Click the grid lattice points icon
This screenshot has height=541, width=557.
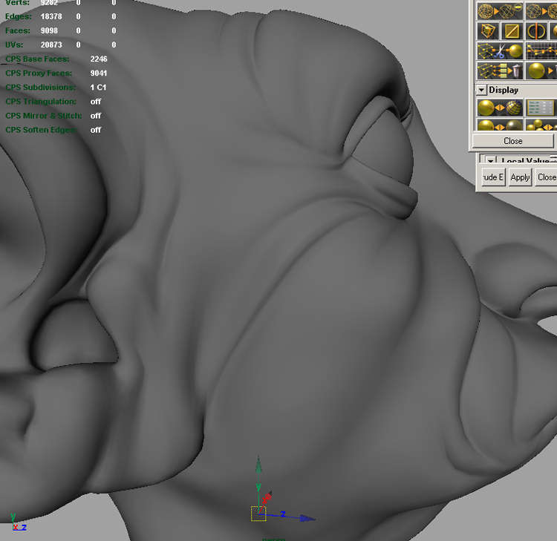pos(541,51)
